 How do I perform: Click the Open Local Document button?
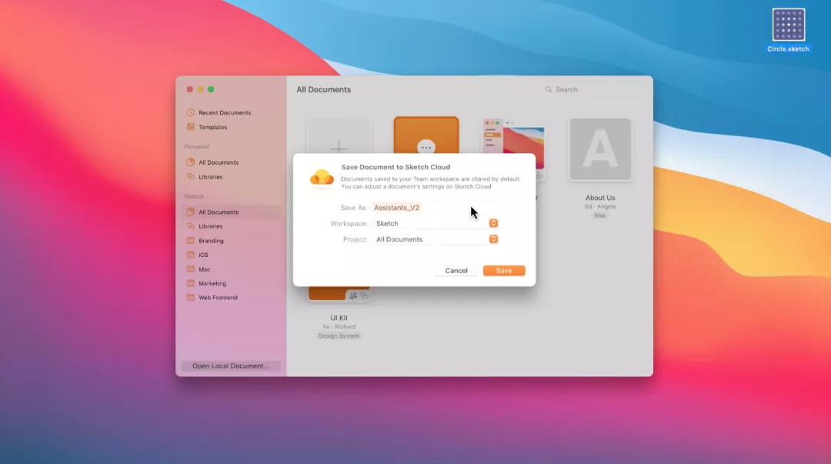tap(231, 366)
